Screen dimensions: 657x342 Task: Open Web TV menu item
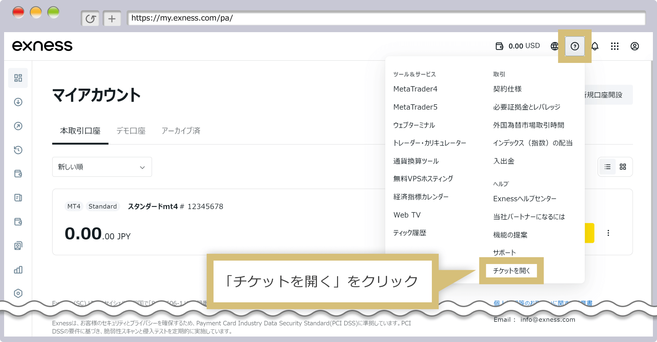pos(407,215)
